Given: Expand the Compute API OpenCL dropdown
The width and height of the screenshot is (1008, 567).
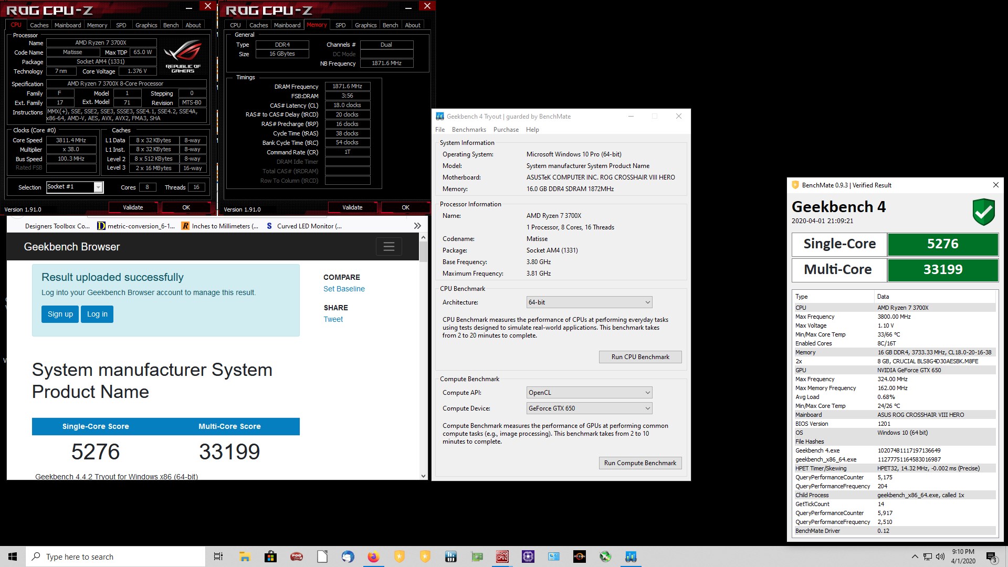Looking at the screenshot, I should (x=590, y=393).
